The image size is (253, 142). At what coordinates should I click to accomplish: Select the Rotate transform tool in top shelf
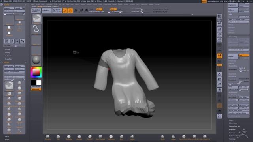[x=87, y=11]
